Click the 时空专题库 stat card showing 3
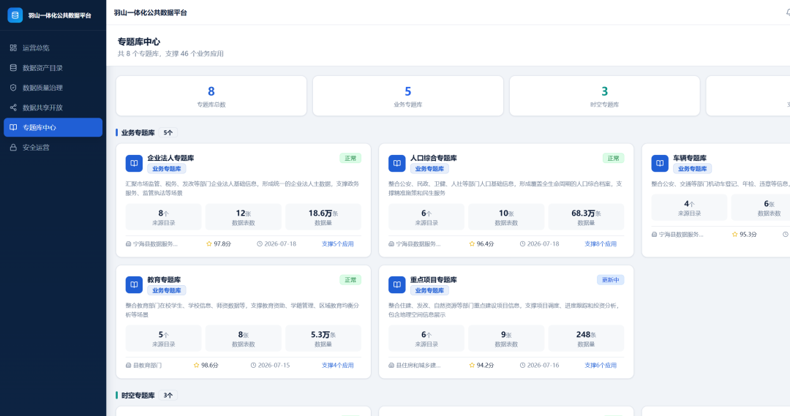Viewport: 790px width, 416px height. point(605,96)
